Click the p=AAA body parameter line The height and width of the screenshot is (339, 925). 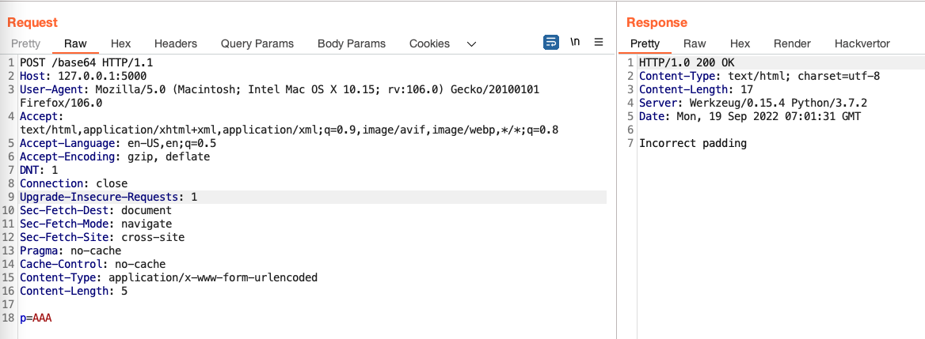coord(36,318)
